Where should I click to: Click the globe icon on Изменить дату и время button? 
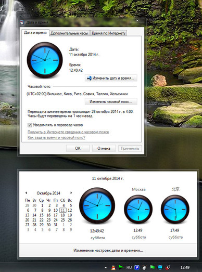point(89,78)
